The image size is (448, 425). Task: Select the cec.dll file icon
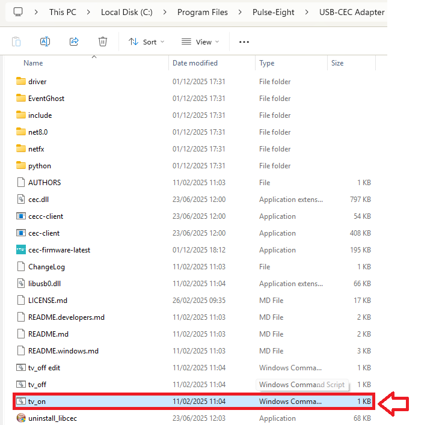pos(21,199)
